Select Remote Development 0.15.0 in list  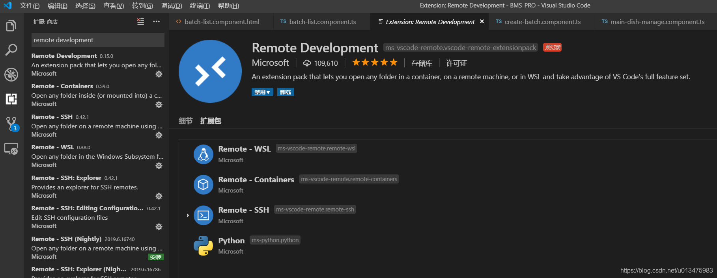(97, 65)
